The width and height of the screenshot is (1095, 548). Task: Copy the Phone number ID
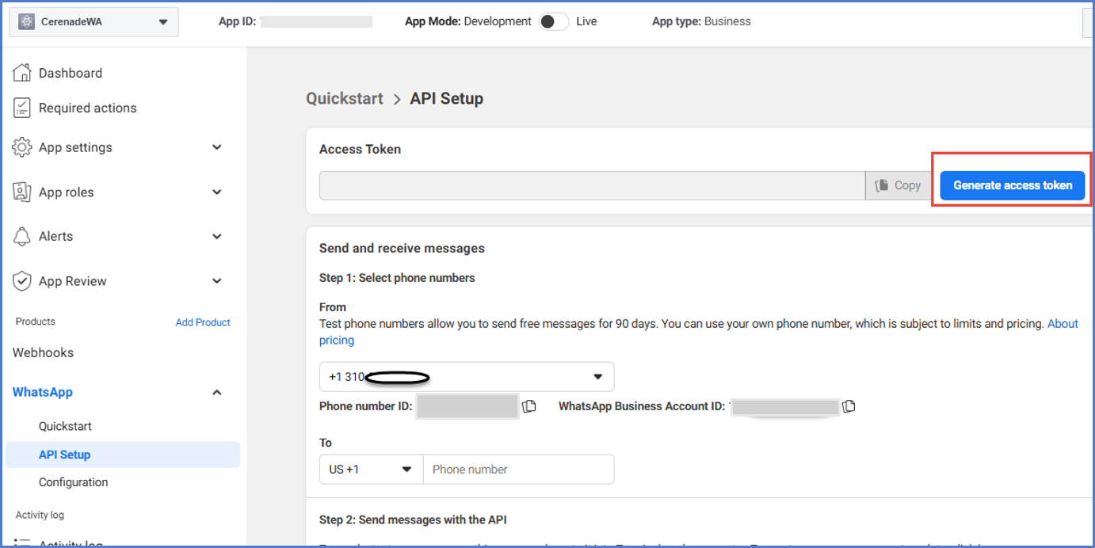point(529,406)
